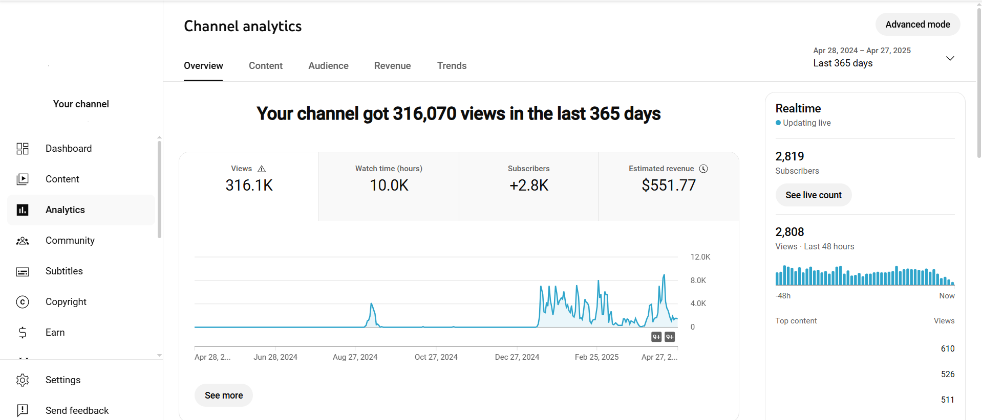Click the sidebar scroll up arrow
This screenshot has width=982, height=420.
[159, 137]
